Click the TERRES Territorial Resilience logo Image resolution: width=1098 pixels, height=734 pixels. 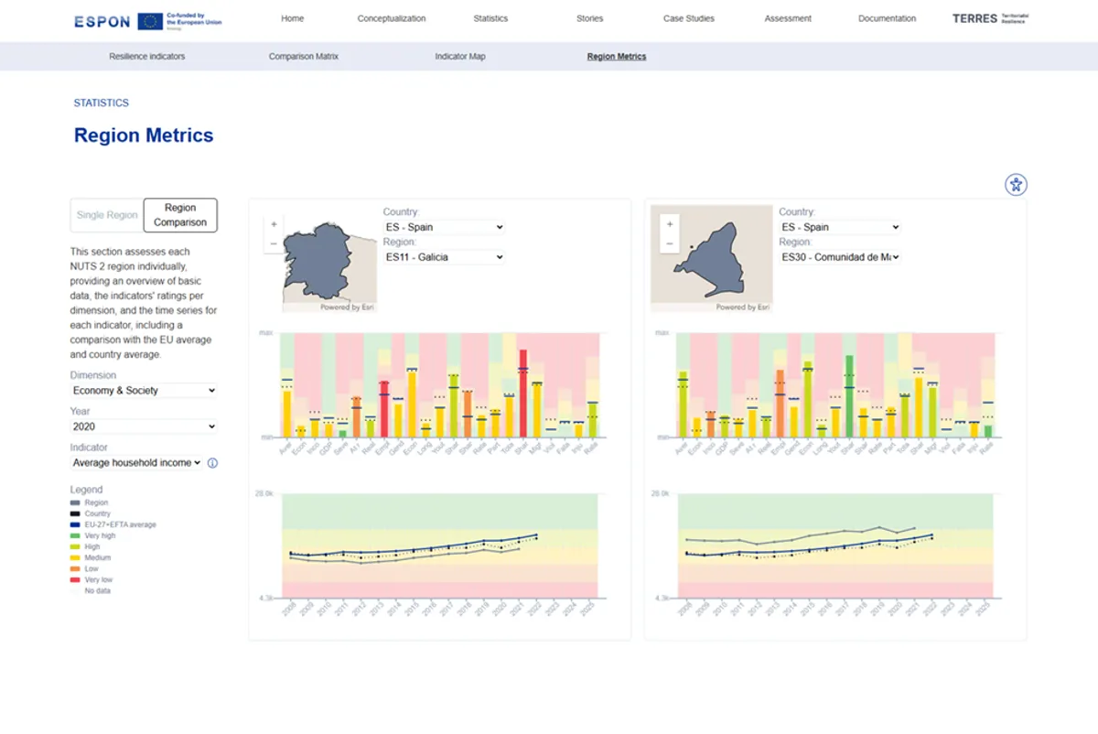(x=990, y=18)
